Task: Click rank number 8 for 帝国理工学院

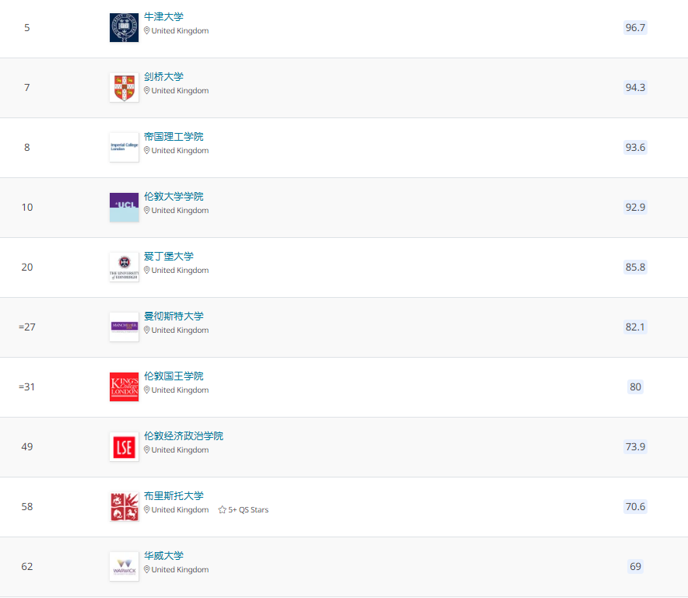Action: pyautogui.click(x=27, y=147)
